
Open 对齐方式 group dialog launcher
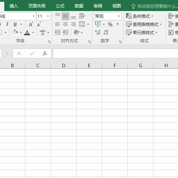[89, 42]
